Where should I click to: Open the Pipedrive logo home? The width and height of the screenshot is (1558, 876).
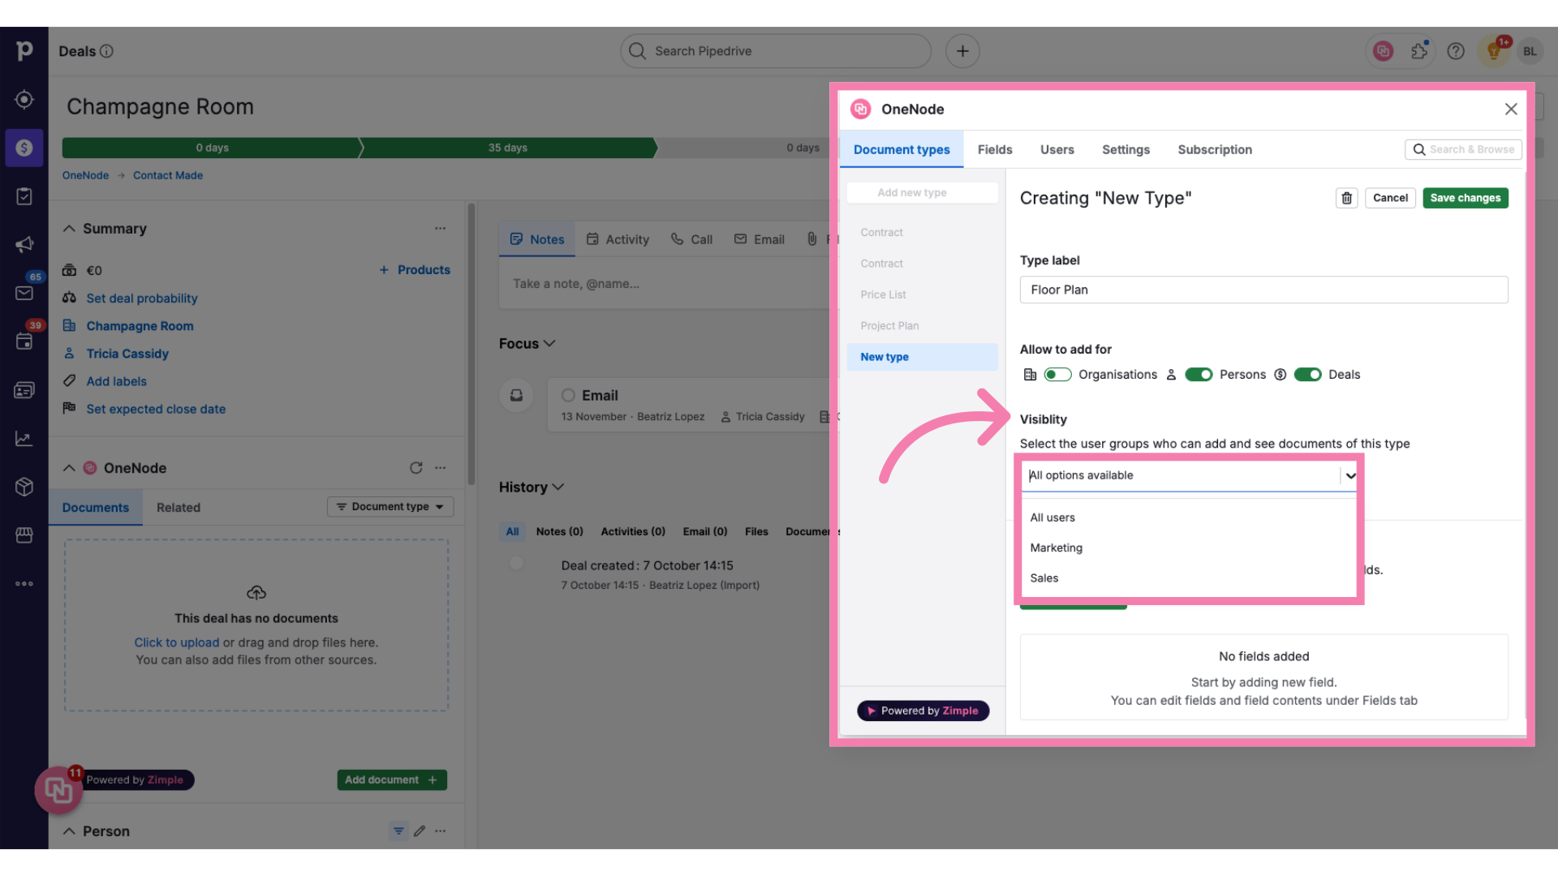[24, 50]
